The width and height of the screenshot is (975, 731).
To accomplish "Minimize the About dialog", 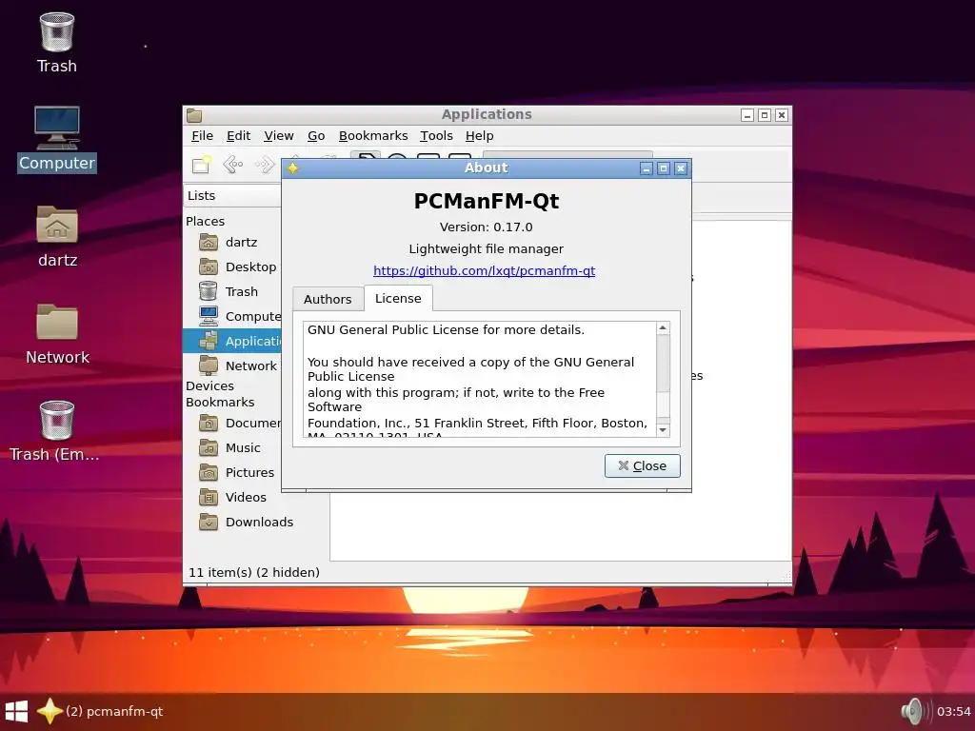I will [647, 168].
